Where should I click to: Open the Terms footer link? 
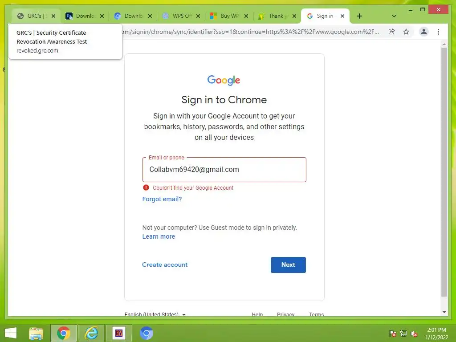316,314
